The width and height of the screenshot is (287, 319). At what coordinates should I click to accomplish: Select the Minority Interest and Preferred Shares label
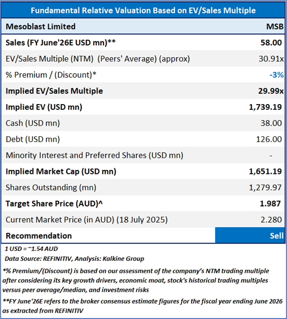click(x=94, y=155)
